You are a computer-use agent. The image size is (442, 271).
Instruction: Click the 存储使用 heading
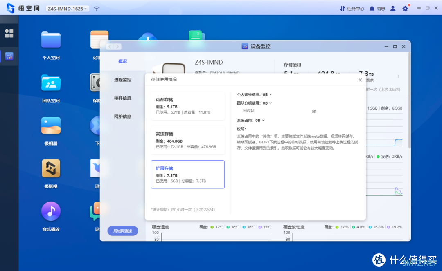pos(292,65)
